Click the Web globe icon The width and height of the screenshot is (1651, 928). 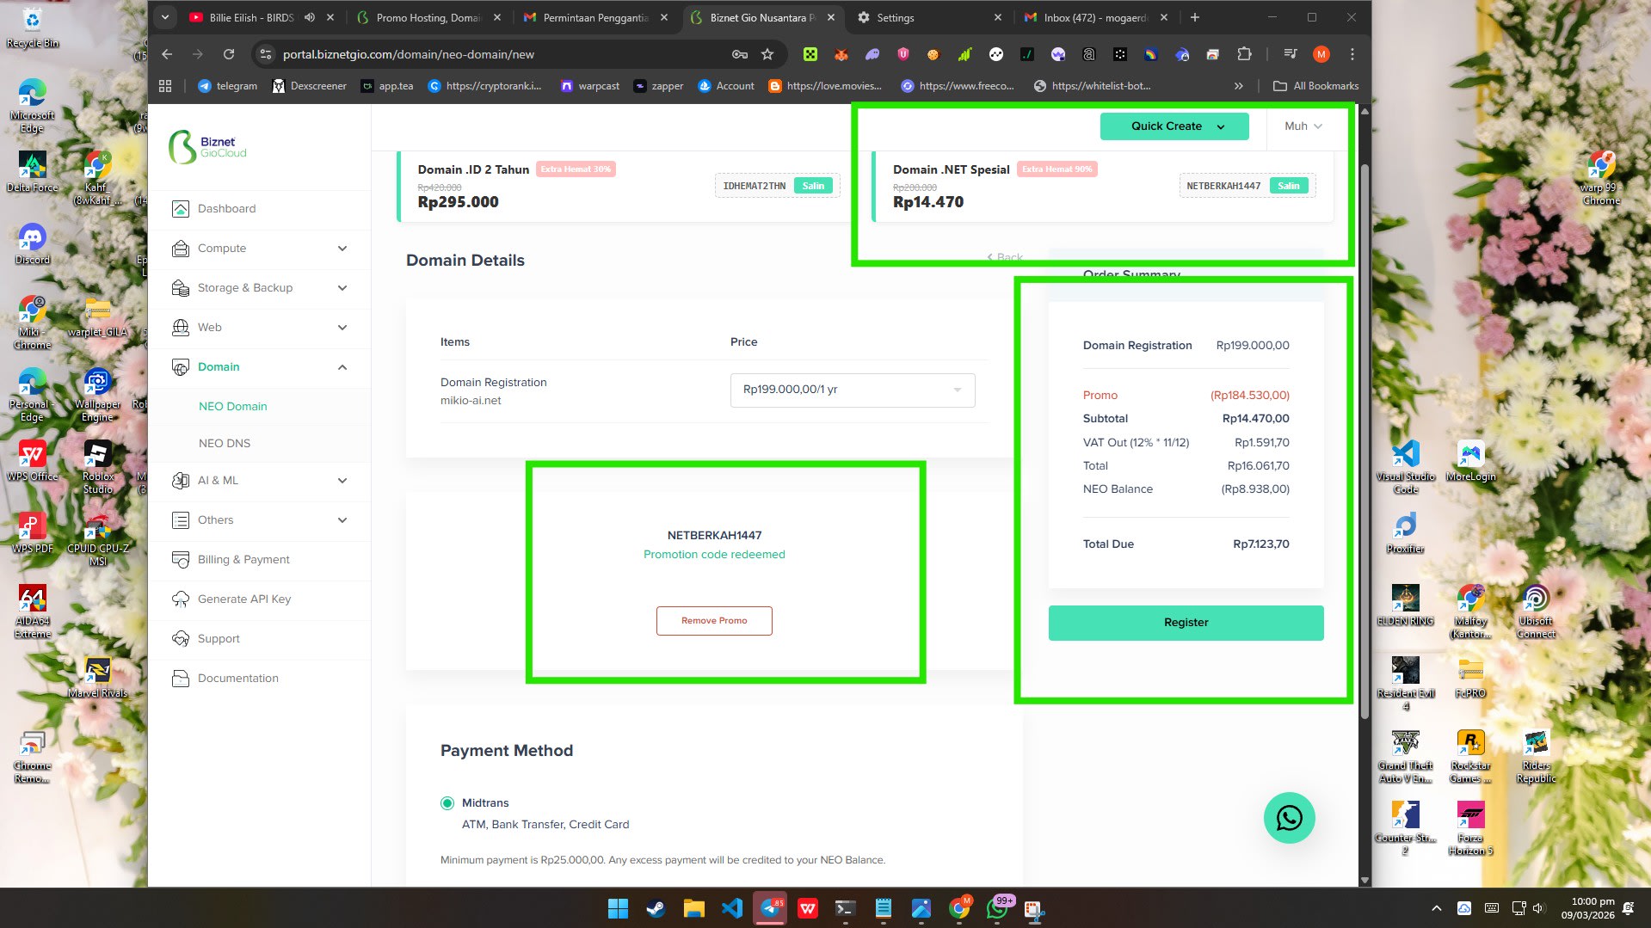[181, 328]
